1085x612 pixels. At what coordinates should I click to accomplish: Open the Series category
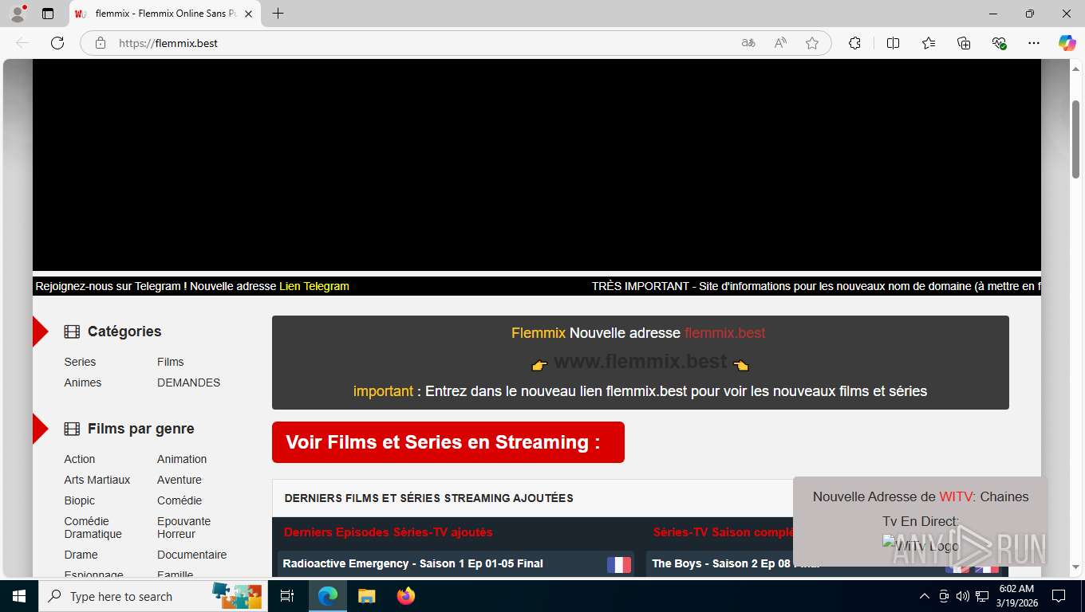(x=80, y=362)
